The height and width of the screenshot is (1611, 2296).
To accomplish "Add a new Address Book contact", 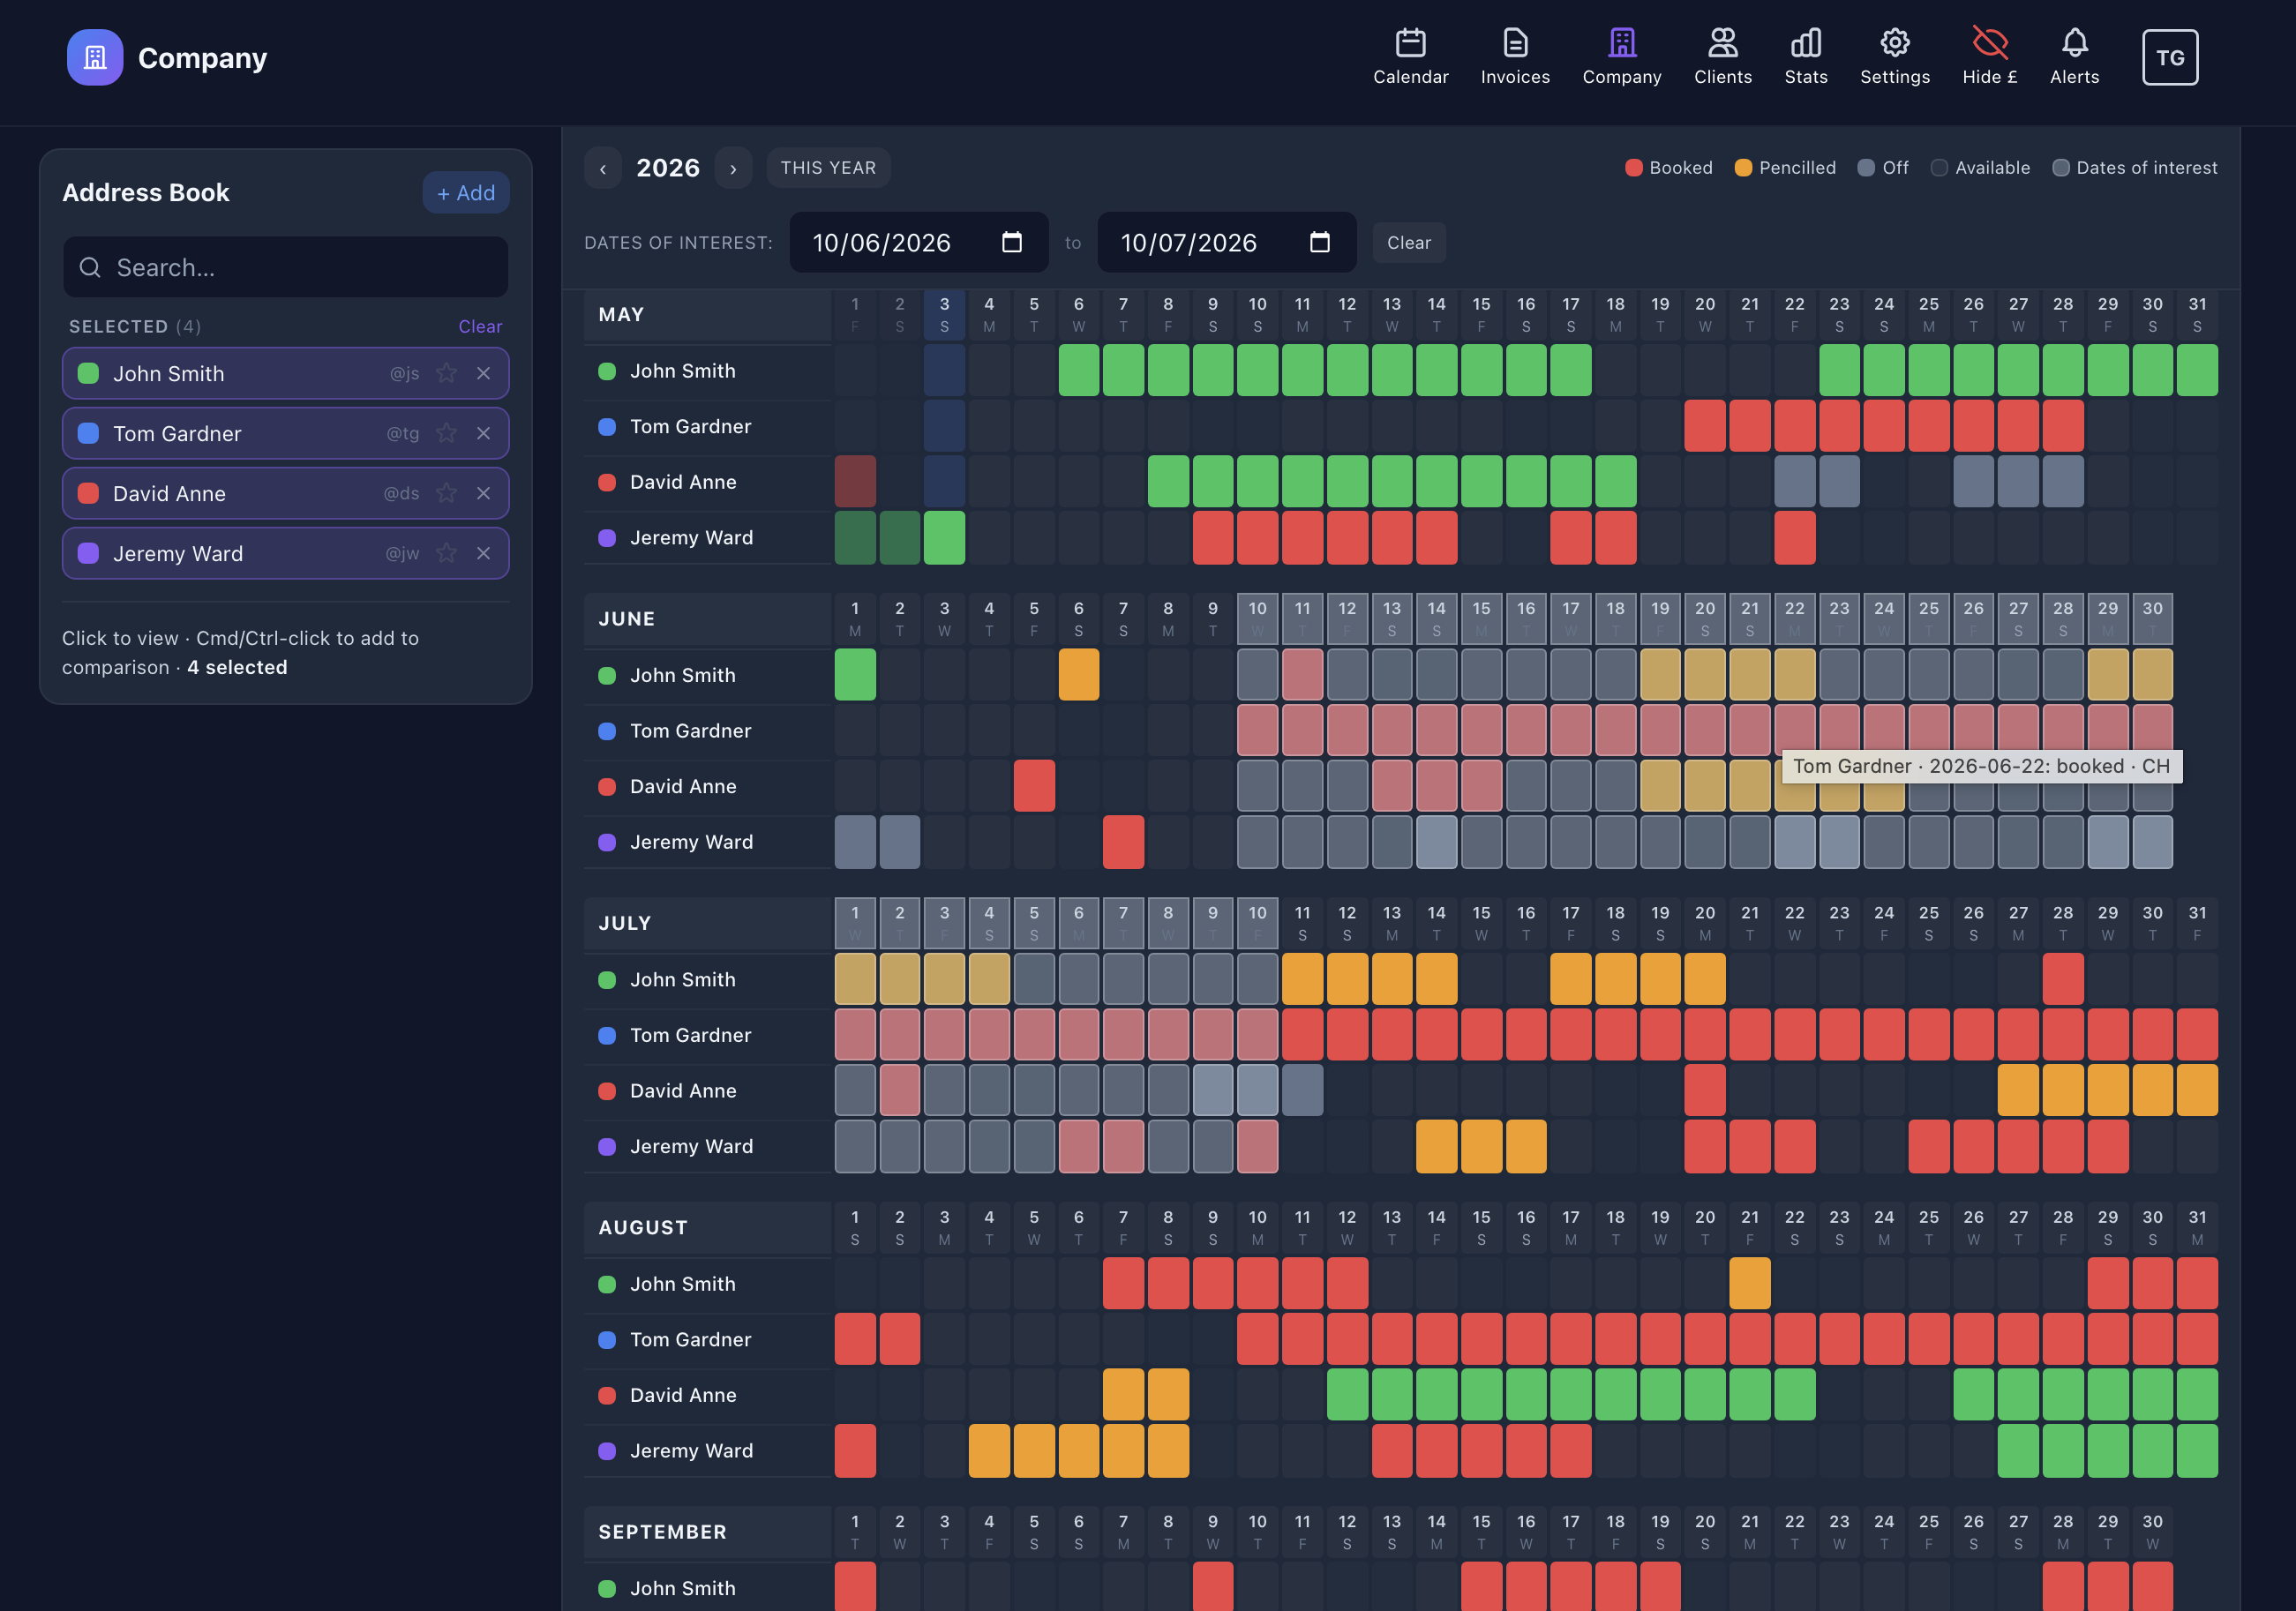I will (x=466, y=193).
